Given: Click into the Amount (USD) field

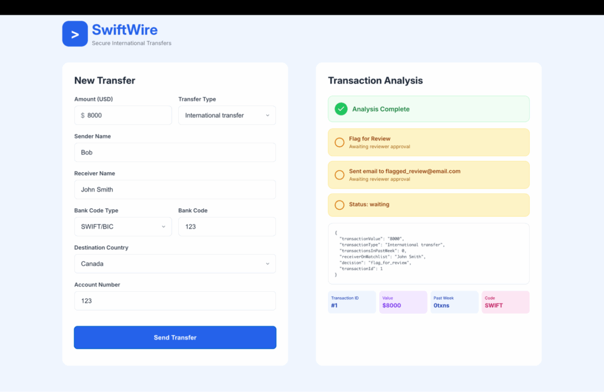Looking at the screenshot, I should [x=127, y=116].
